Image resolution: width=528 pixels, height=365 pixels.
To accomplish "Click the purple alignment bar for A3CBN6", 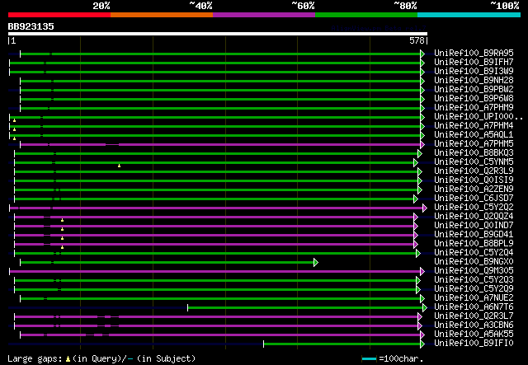I will coord(216,325).
